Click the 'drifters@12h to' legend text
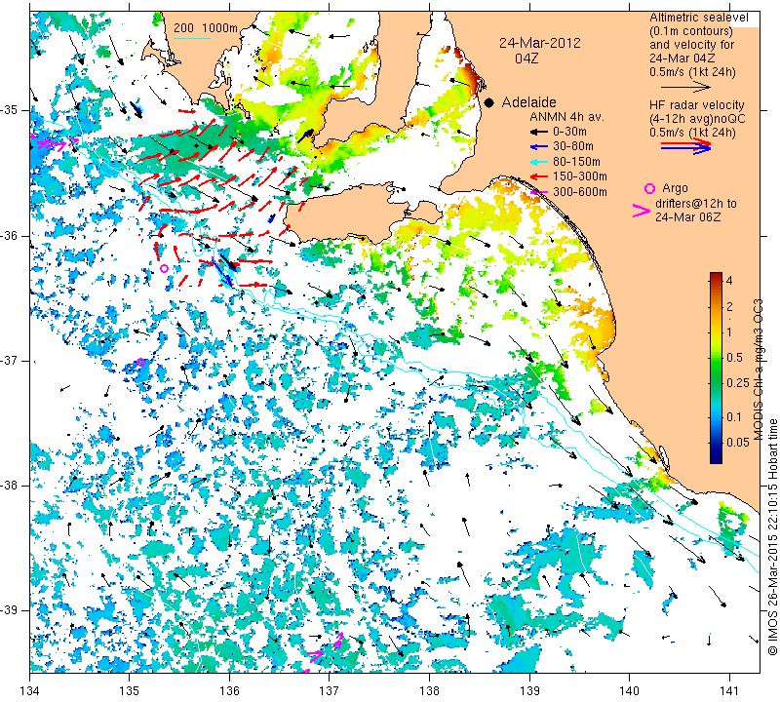The width and height of the screenshot is (780, 702). click(x=696, y=204)
